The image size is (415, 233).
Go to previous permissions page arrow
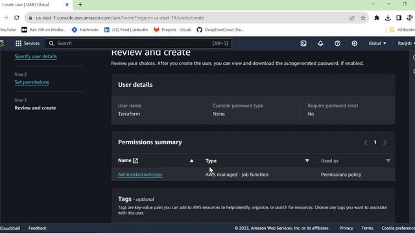[x=366, y=142]
